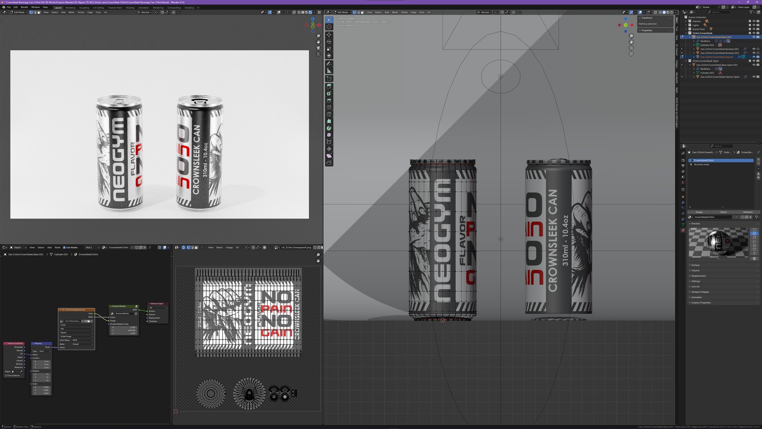Screen dimensions: 762x429
Task: Open Modifier properties wrench tab
Action: point(683,202)
